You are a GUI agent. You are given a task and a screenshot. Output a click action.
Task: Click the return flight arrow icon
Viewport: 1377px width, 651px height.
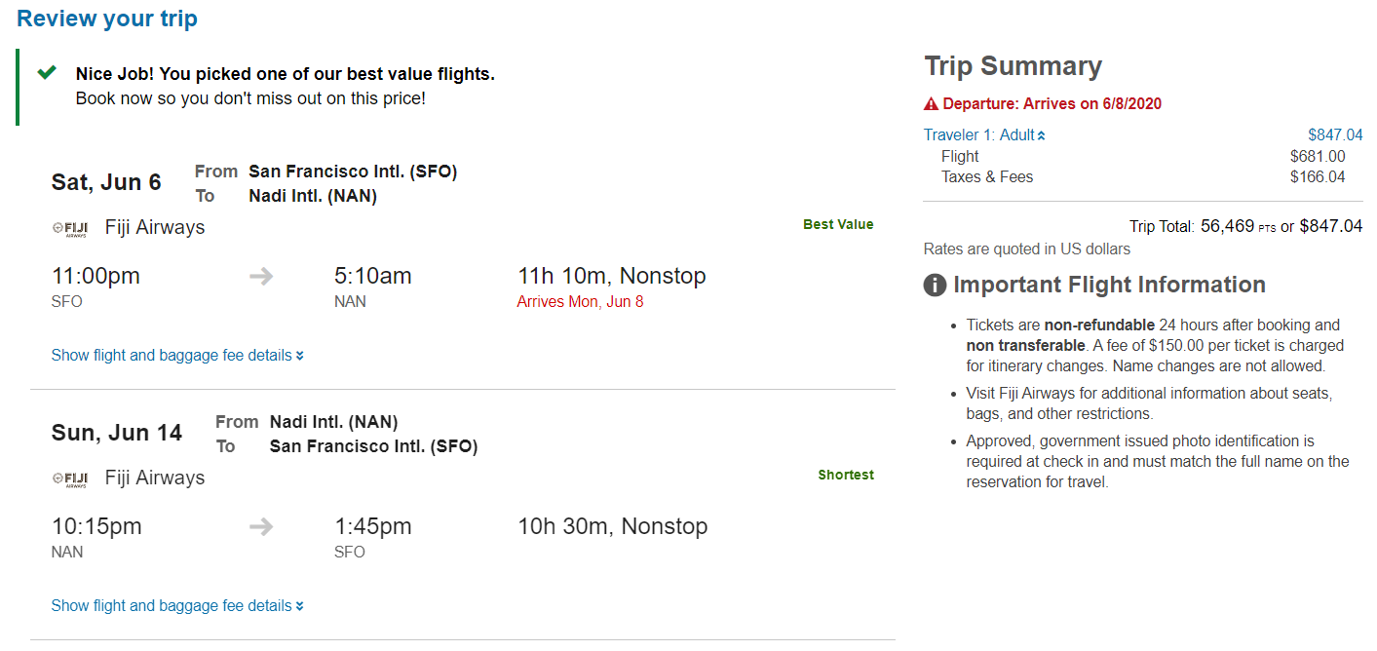261,527
